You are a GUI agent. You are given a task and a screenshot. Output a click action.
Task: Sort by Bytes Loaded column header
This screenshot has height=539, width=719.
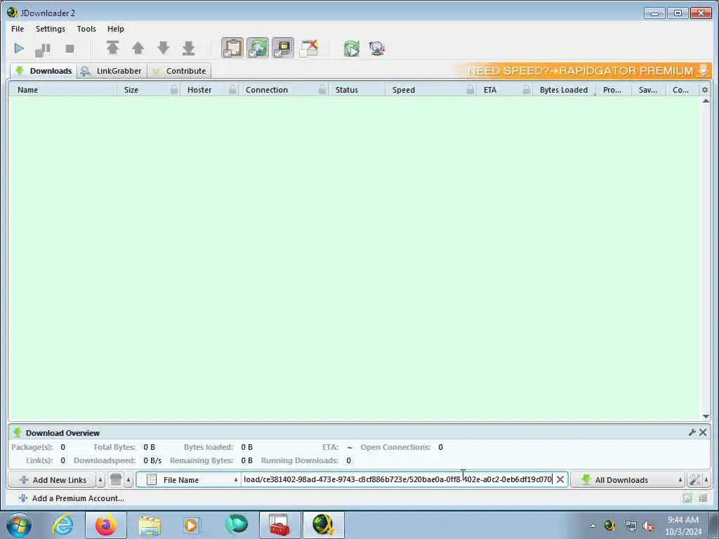(x=564, y=90)
